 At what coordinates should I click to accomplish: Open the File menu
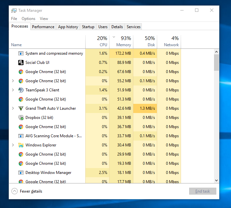click(14, 19)
